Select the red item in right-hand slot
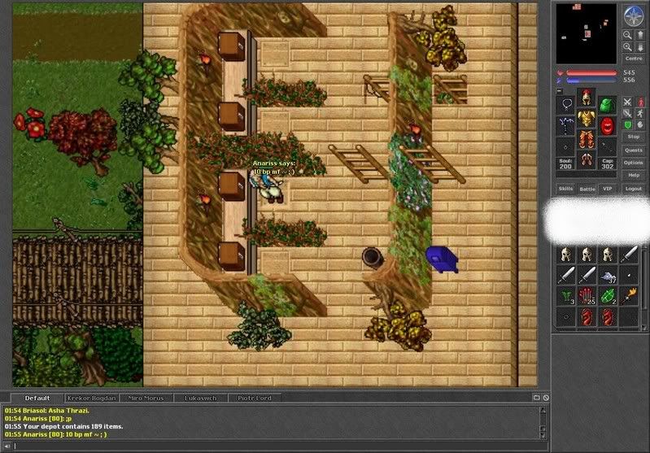Image resolution: width=650 pixels, height=453 pixels. pyautogui.click(x=607, y=126)
